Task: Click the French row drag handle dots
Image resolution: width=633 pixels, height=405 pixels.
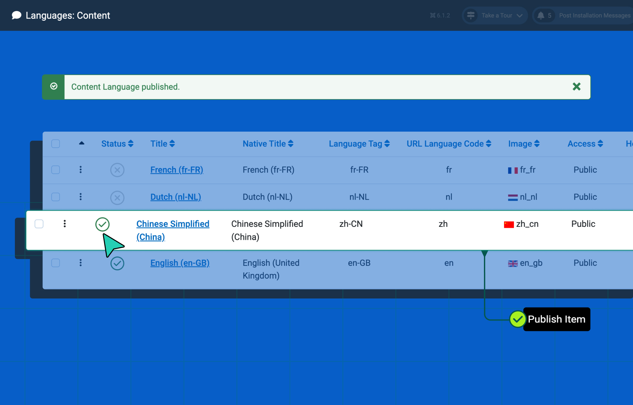Action: tap(81, 170)
